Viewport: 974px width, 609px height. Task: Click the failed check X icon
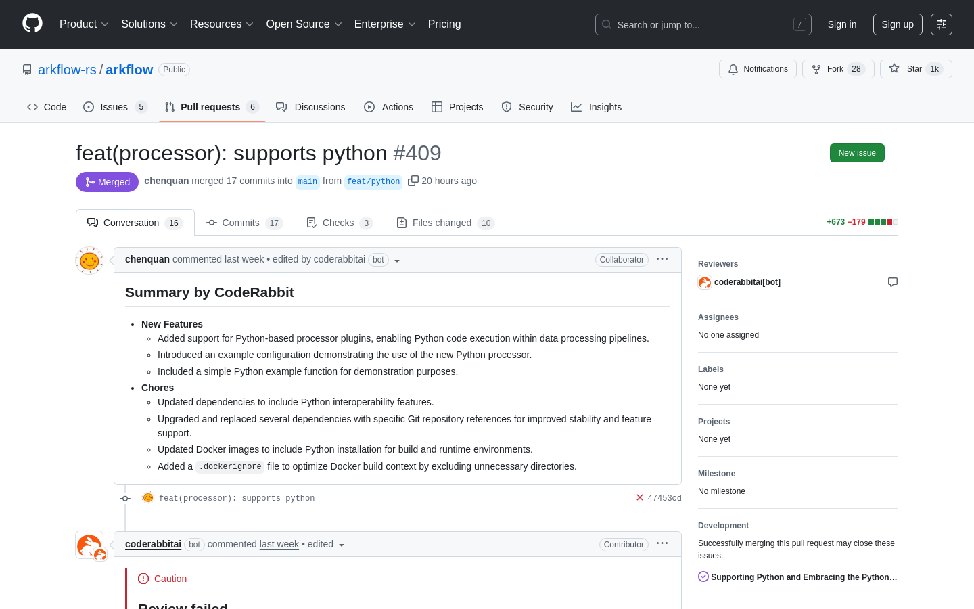pyautogui.click(x=640, y=497)
